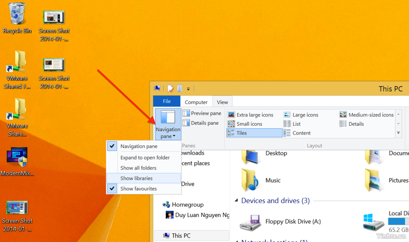Switch to the Computer ribbon tab
Image resolution: width=409 pixels, height=242 pixels.
tap(196, 102)
